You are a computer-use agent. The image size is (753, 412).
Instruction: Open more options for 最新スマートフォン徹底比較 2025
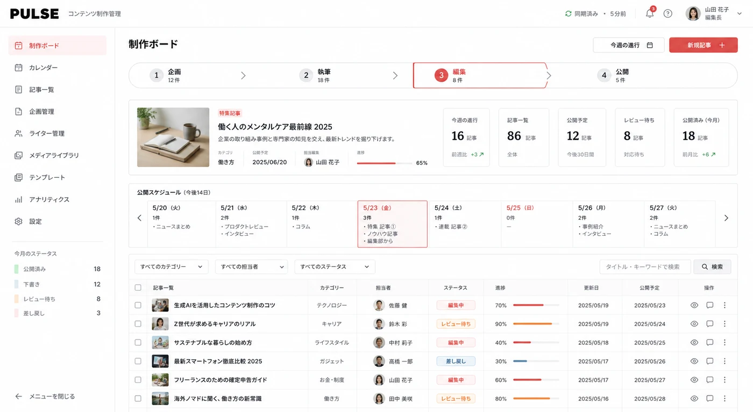(x=724, y=361)
